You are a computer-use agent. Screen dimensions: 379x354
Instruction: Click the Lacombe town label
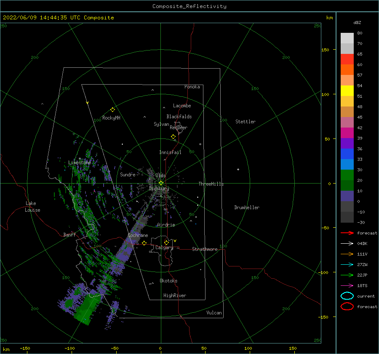click(182, 106)
